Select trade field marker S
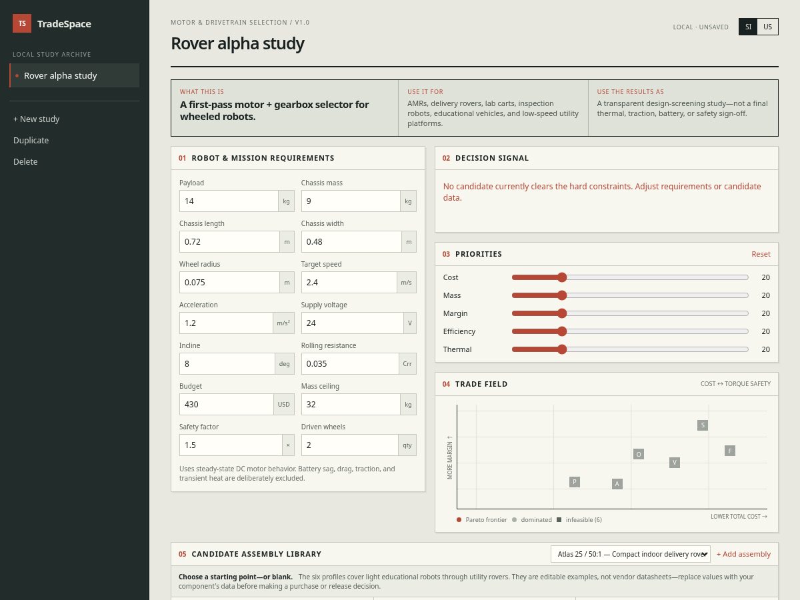Image resolution: width=800 pixels, height=600 pixels. (703, 425)
